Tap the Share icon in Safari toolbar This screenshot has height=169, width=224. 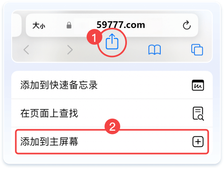tap(112, 41)
